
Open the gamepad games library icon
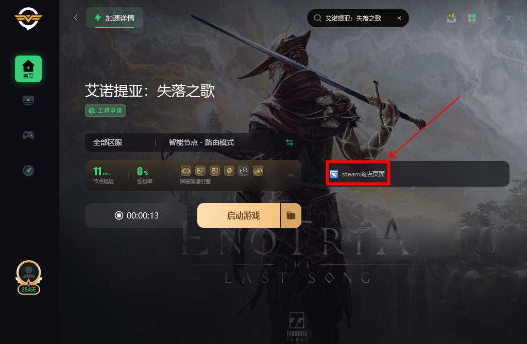(x=28, y=135)
